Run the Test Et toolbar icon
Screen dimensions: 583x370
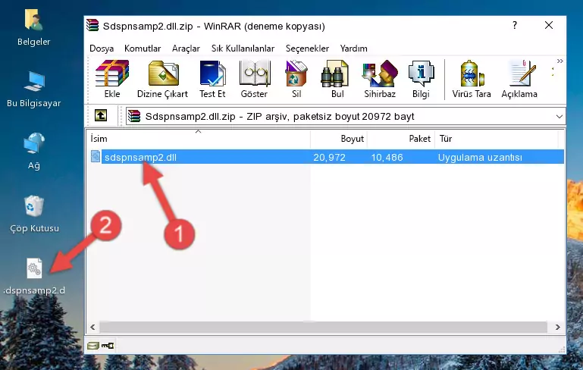coord(212,79)
